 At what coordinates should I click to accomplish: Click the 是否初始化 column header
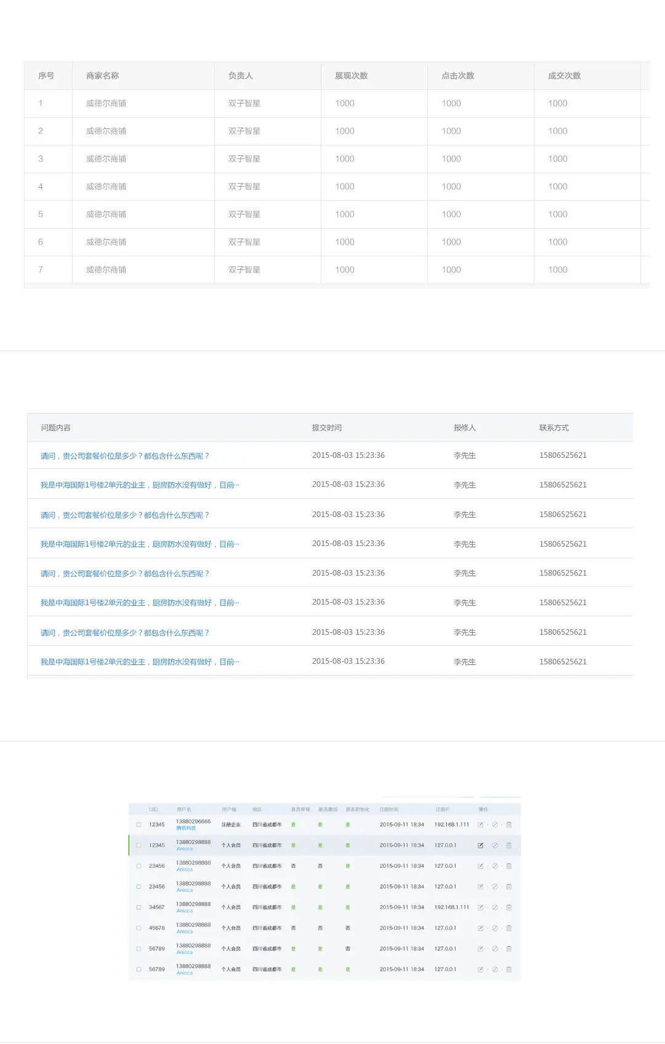pyautogui.click(x=358, y=809)
